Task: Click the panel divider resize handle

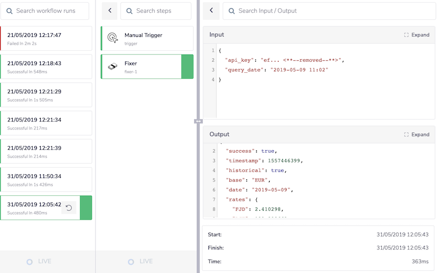Action: [198, 121]
